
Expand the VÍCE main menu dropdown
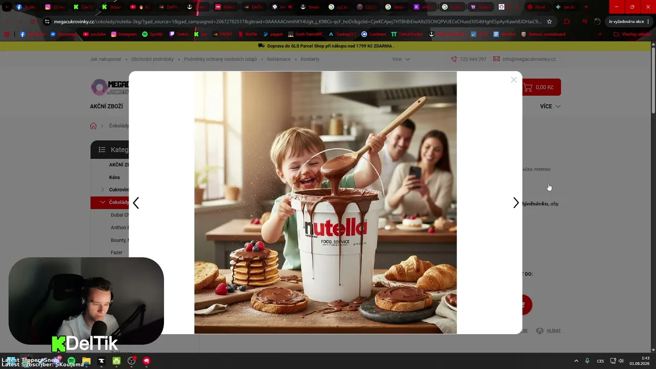[x=550, y=106]
